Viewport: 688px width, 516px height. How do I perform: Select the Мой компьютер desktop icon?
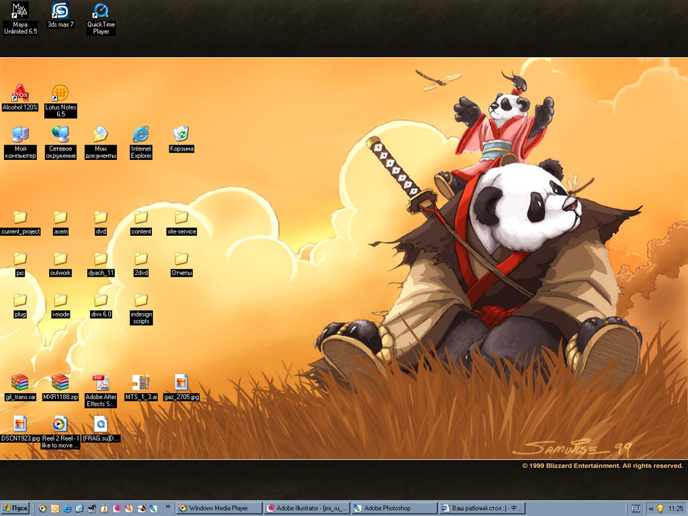[x=20, y=142]
